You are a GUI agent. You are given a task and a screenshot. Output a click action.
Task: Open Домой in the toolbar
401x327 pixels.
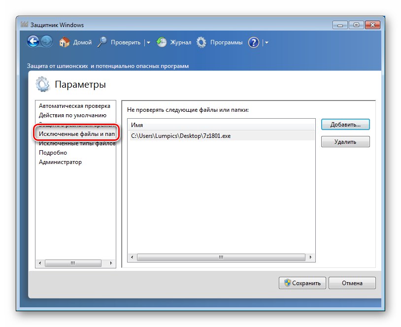point(82,42)
